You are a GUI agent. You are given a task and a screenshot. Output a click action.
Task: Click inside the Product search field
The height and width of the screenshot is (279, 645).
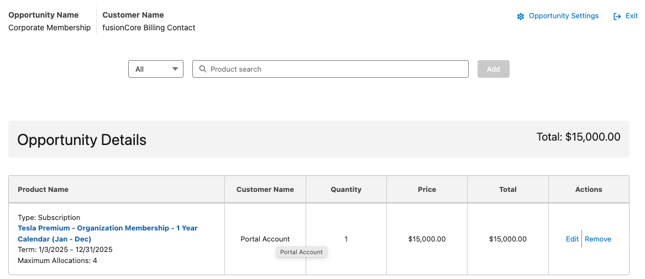(331, 69)
